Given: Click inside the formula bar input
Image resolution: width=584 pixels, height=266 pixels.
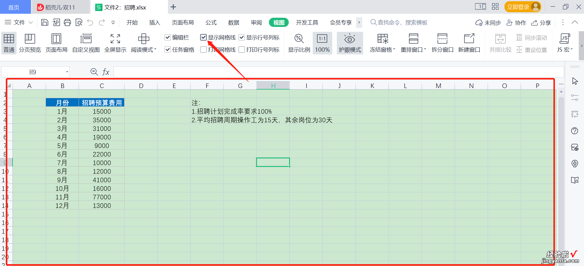Looking at the screenshot, I should click(x=339, y=72).
